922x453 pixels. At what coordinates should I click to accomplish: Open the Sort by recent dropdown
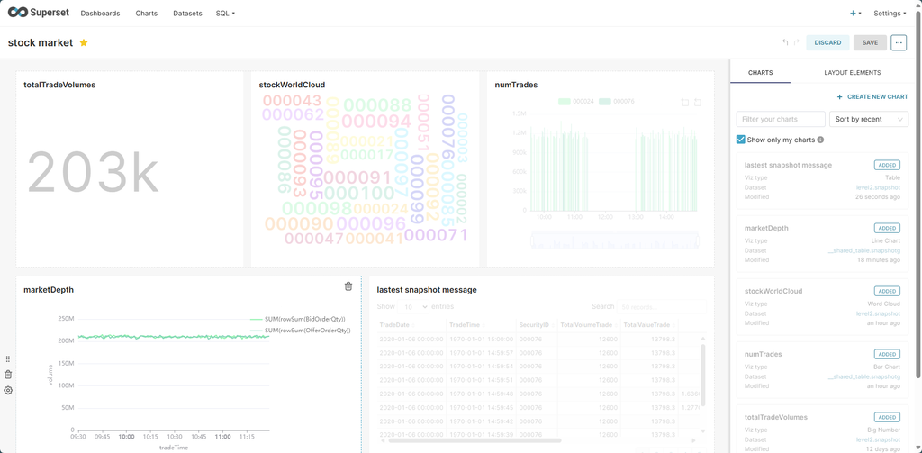pos(869,119)
